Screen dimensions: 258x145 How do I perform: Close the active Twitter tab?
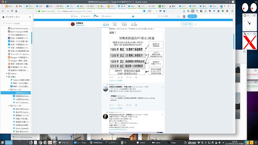124,6
